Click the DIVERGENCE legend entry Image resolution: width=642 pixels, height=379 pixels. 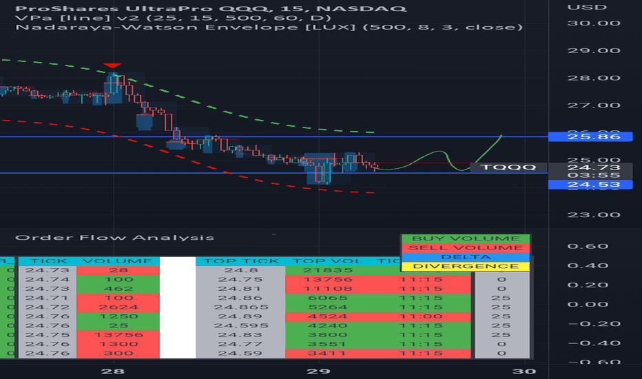tap(466, 266)
